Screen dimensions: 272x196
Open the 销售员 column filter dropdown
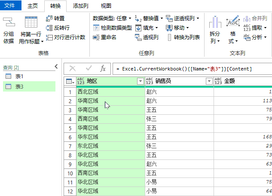click(209, 81)
